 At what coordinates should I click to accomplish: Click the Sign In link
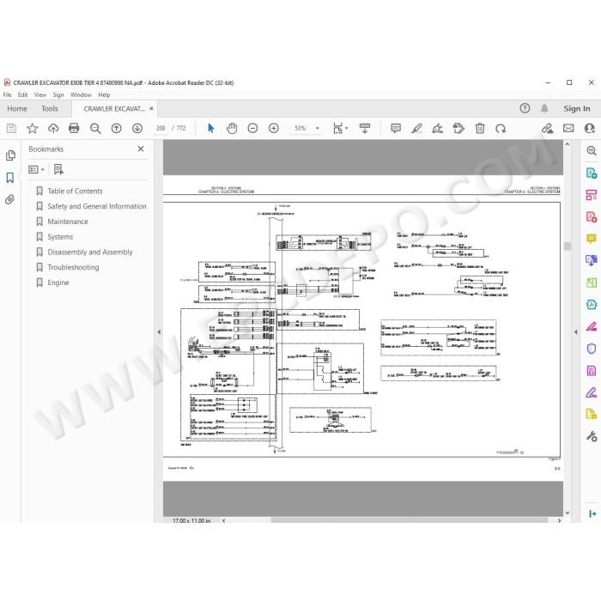tap(576, 108)
